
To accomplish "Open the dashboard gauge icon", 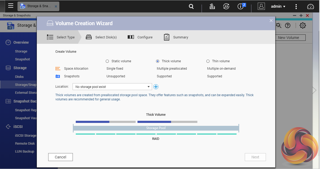I will 310,7.
